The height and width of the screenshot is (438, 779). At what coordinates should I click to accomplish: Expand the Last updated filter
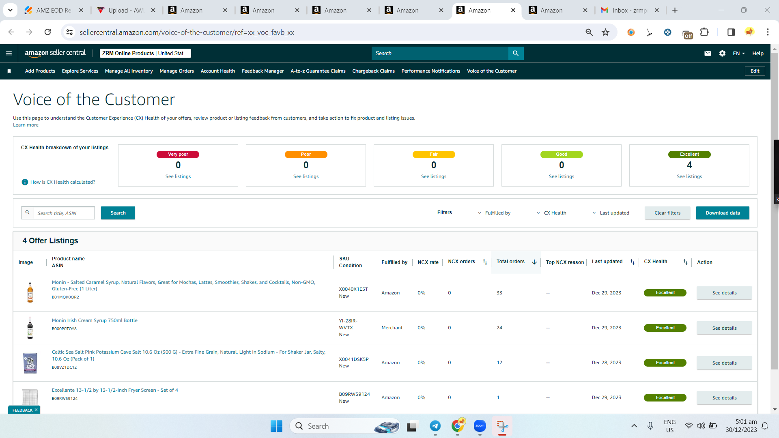point(611,213)
